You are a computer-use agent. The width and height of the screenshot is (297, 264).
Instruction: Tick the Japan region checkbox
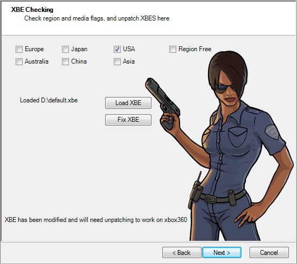65,49
